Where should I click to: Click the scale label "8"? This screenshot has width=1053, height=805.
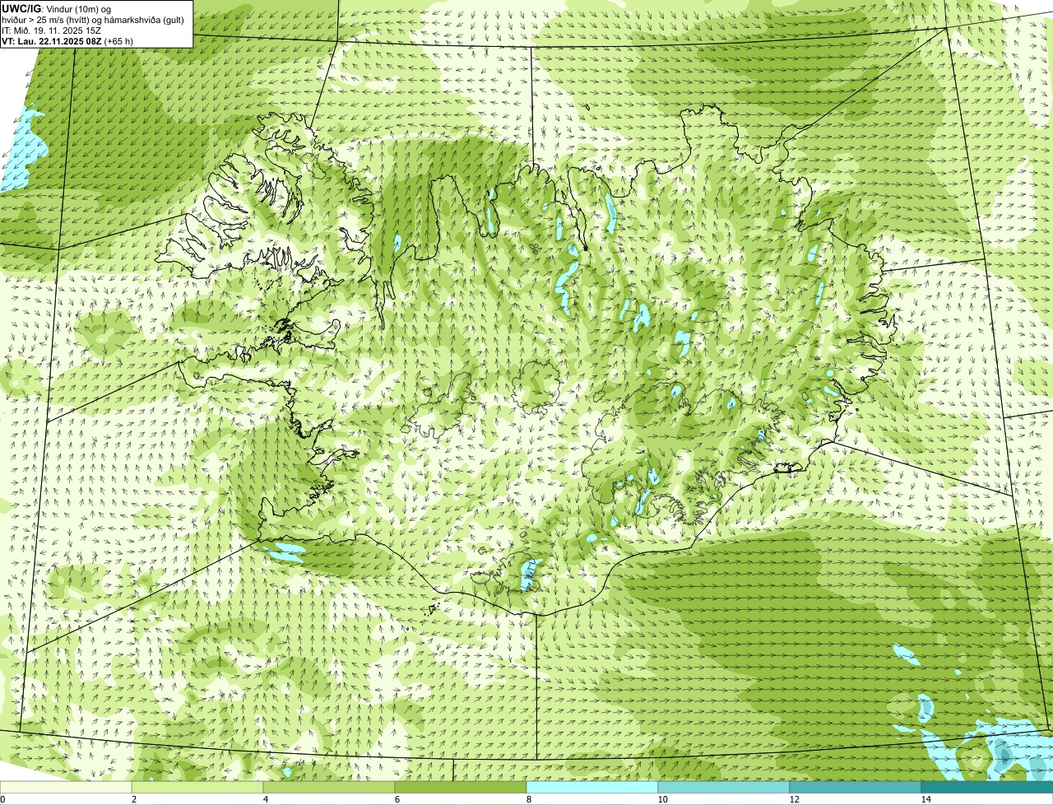coord(527,799)
